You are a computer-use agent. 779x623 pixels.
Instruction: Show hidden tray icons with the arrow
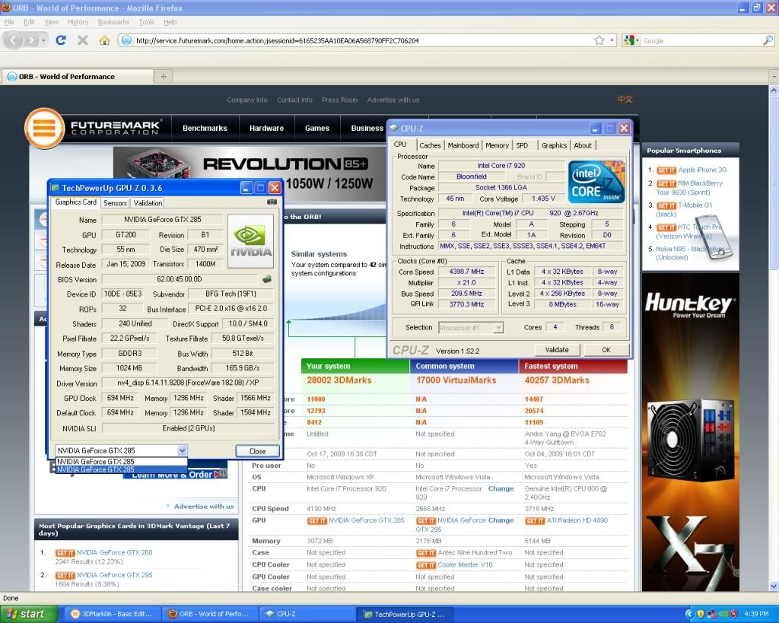pos(688,614)
